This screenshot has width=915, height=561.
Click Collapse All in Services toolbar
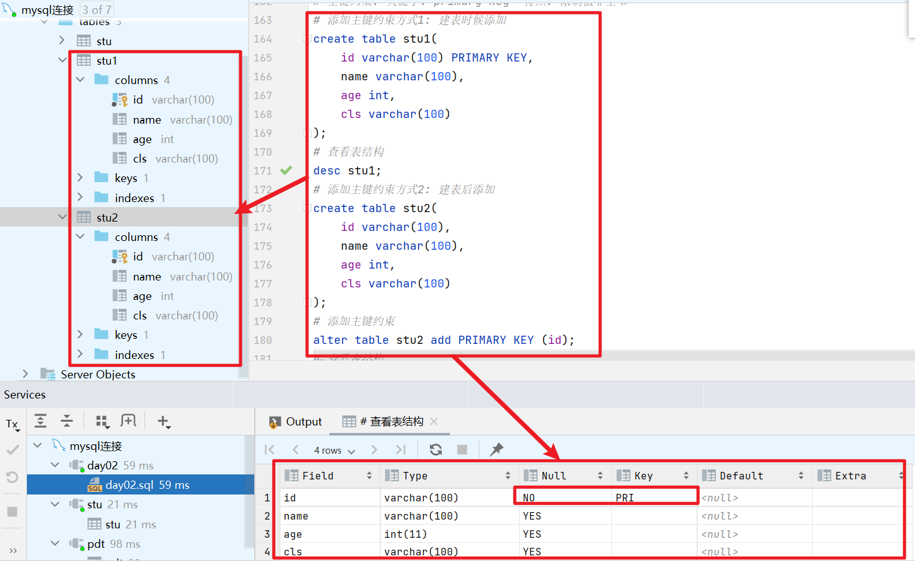coord(67,420)
